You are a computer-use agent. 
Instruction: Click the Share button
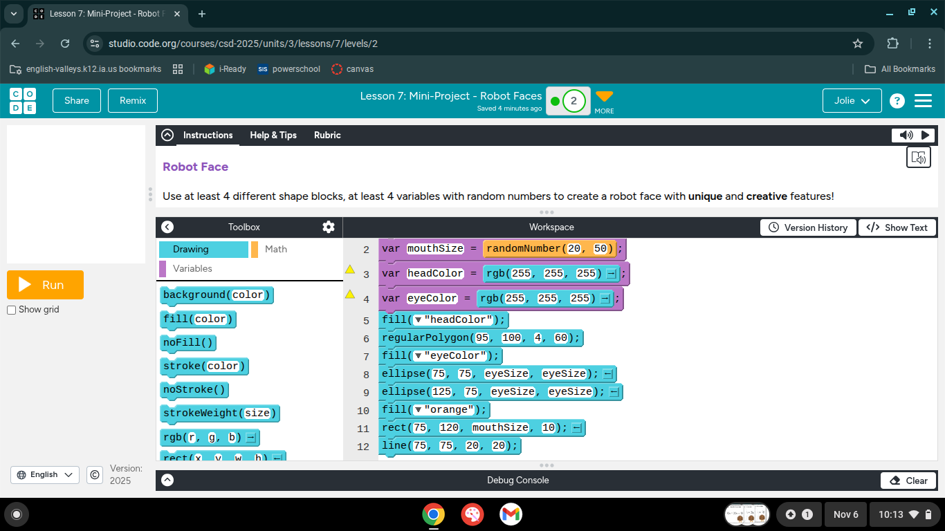tap(77, 100)
